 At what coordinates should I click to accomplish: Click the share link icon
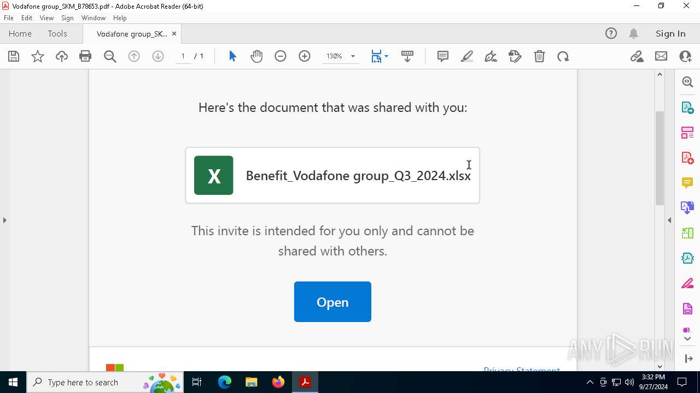637,56
